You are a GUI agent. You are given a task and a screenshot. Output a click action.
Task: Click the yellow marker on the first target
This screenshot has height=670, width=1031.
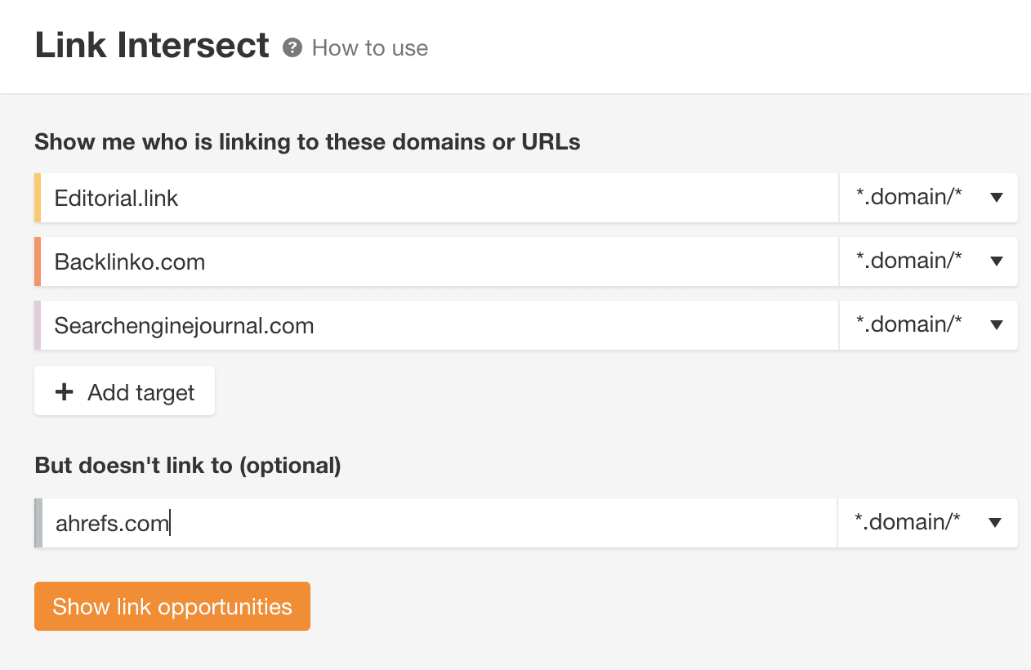click(x=37, y=197)
